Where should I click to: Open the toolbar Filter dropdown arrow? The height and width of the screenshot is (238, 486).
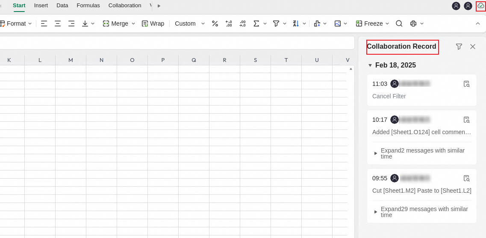285,24
